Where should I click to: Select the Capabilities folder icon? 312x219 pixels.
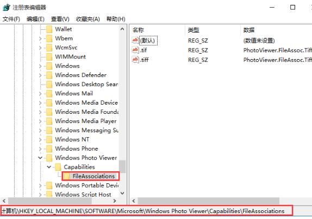pos(58,167)
